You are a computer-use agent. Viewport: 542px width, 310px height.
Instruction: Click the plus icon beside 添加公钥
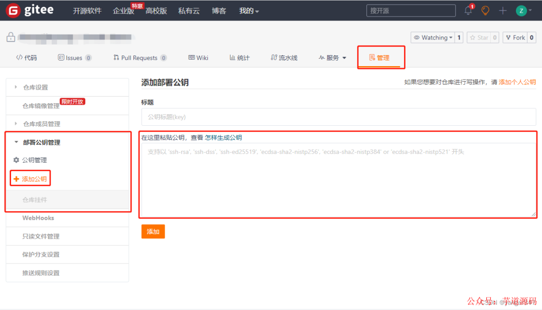tap(16, 179)
